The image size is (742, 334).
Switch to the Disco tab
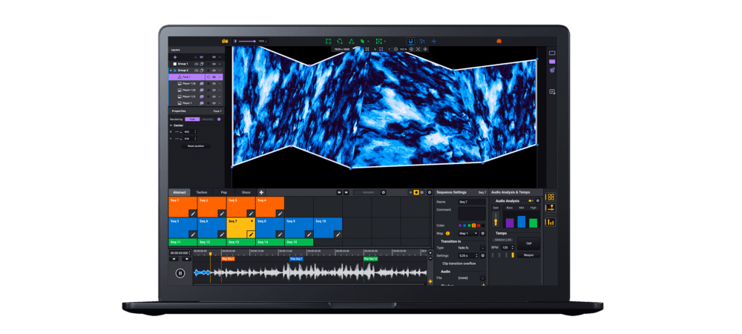[246, 192]
